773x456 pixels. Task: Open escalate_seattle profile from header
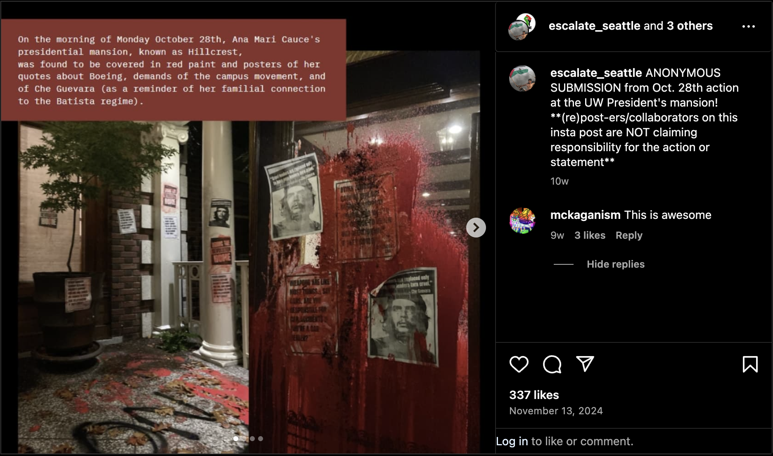pyautogui.click(x=594, y=26)
